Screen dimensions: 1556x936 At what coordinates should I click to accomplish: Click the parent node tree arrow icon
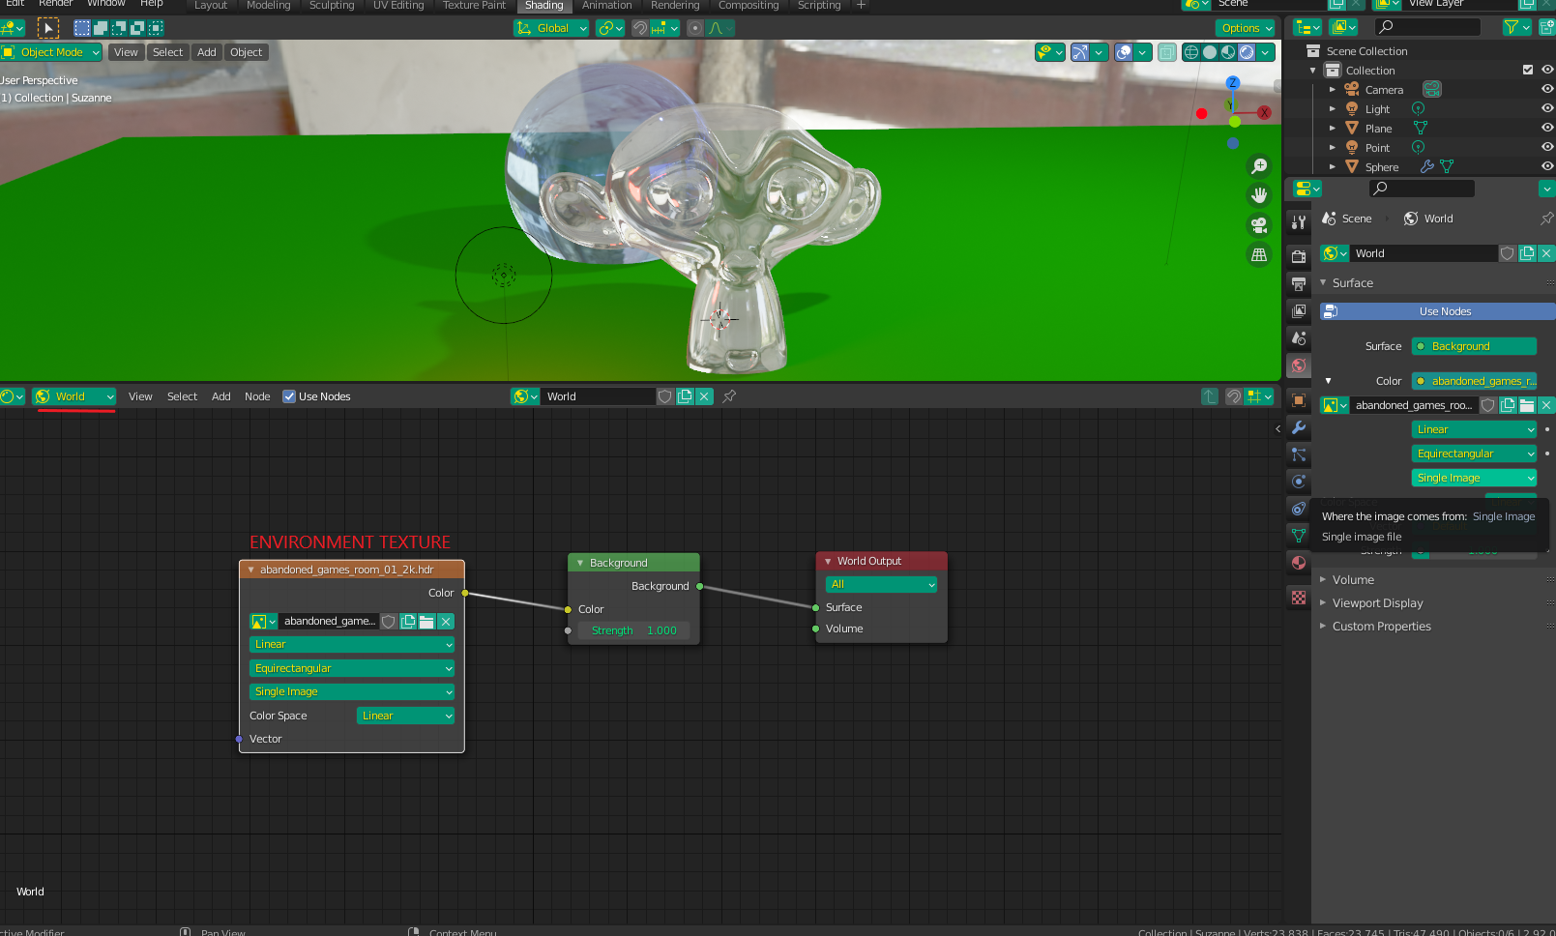[x=1210, y=396]
